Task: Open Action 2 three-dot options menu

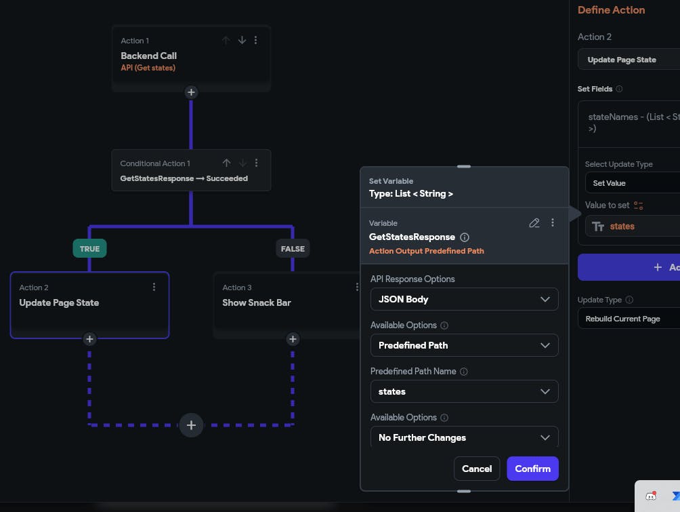Action: (x=154, y=287)
